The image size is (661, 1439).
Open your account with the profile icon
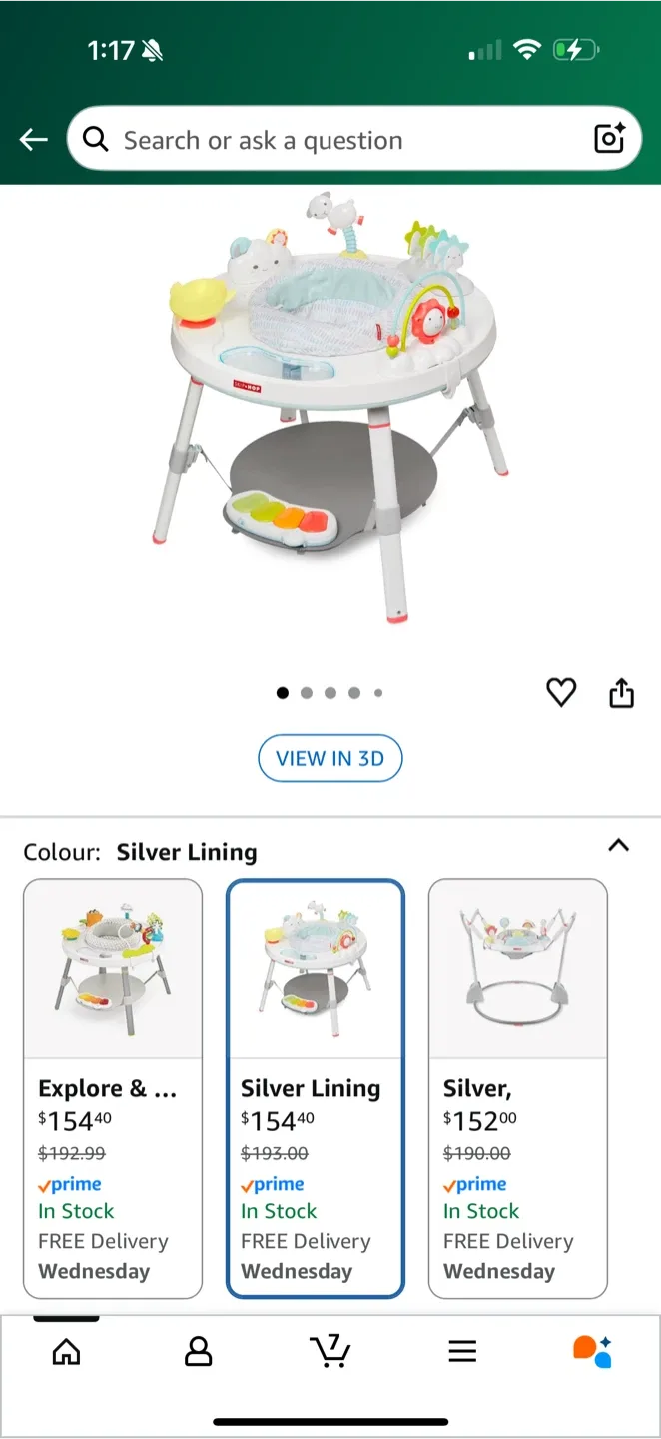(198, 1351)
